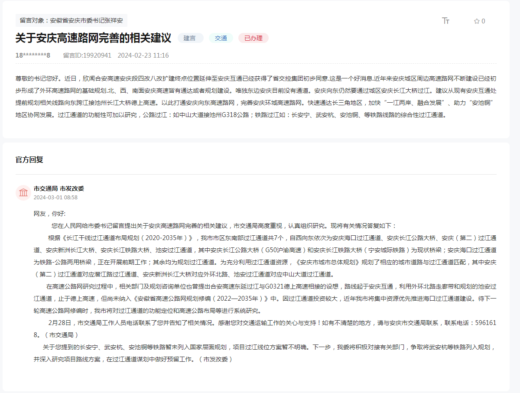
Task: Click the government building avatar icon
Action: pos(23,192)
